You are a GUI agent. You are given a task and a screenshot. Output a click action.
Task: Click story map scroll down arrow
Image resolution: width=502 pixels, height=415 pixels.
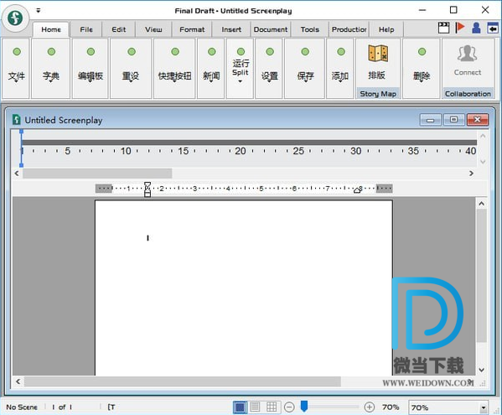(x=483, y=162)
